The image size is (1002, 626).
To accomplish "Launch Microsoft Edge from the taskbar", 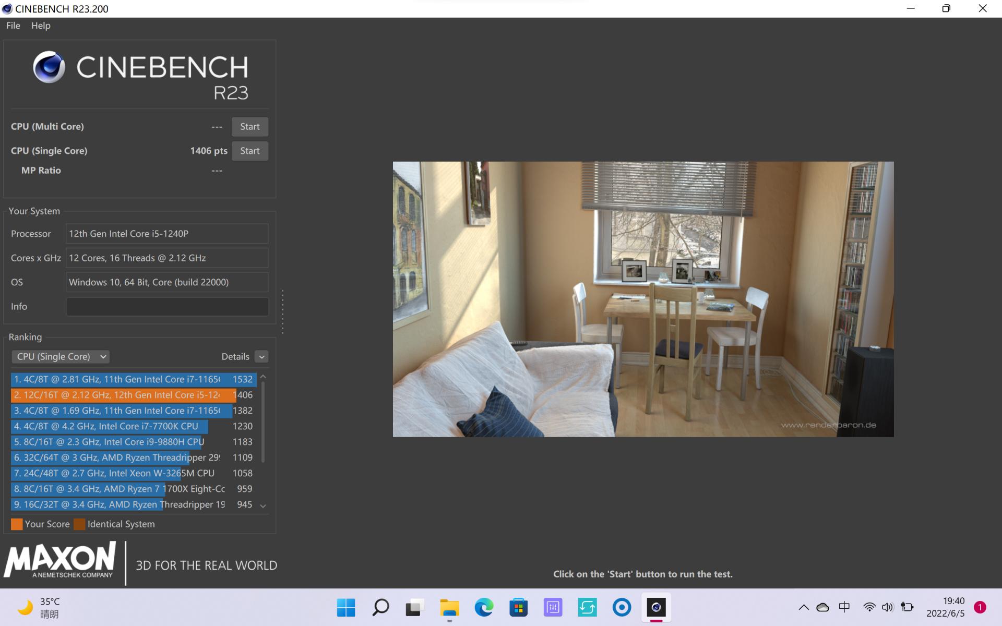I will [484, 607].
